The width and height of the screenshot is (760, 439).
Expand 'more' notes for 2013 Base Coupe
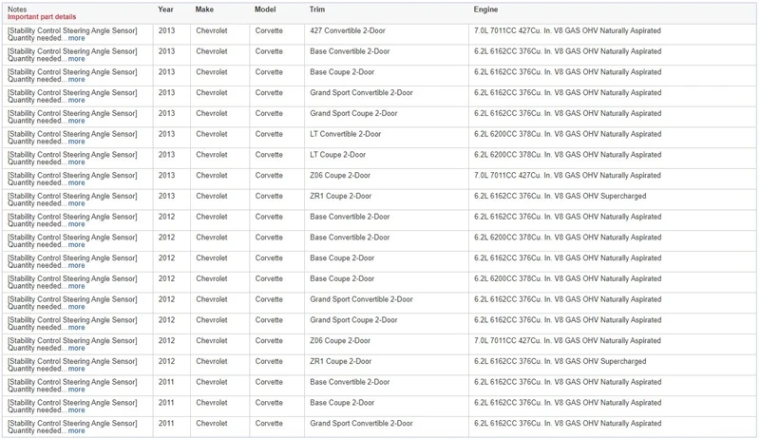pyautogui.click(x=76, y=80)
